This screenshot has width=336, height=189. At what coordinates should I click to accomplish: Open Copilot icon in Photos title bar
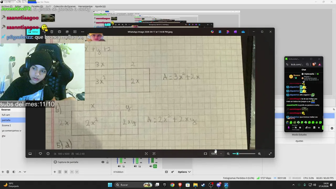[x=212, y=32]
